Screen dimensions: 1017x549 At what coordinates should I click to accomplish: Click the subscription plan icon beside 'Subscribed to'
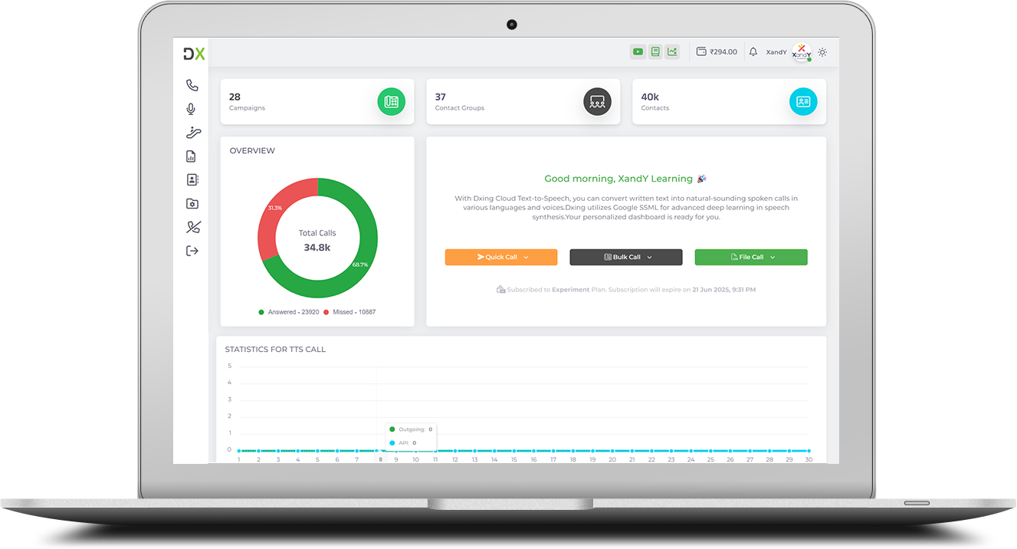pyautogui.click(x=501, y=290)
